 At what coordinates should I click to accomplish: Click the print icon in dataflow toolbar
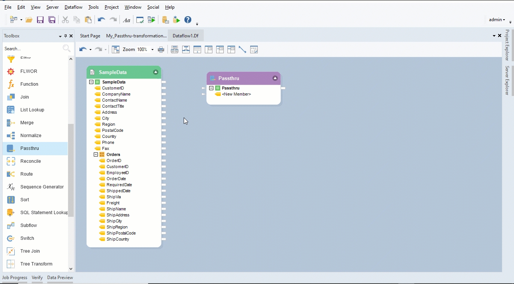click(161, 49)
